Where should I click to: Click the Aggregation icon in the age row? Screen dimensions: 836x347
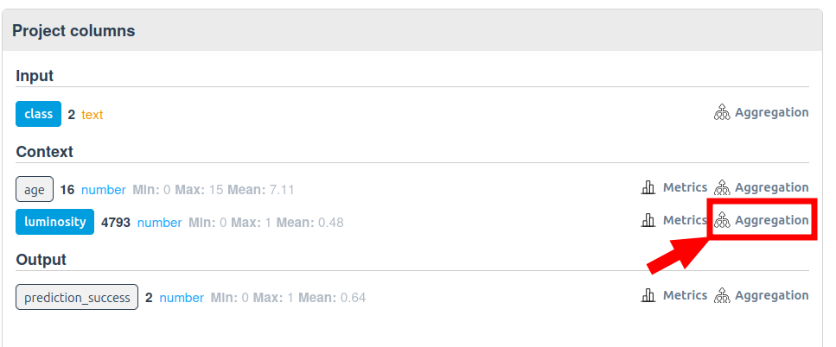click(x=722, y=187)
